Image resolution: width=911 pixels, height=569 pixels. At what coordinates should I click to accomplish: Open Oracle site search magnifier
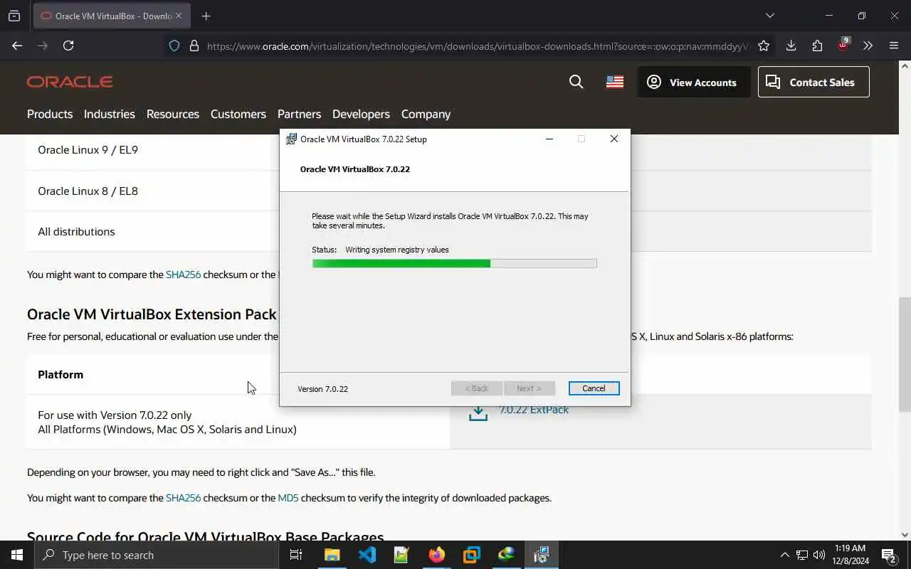pos(576,83)
